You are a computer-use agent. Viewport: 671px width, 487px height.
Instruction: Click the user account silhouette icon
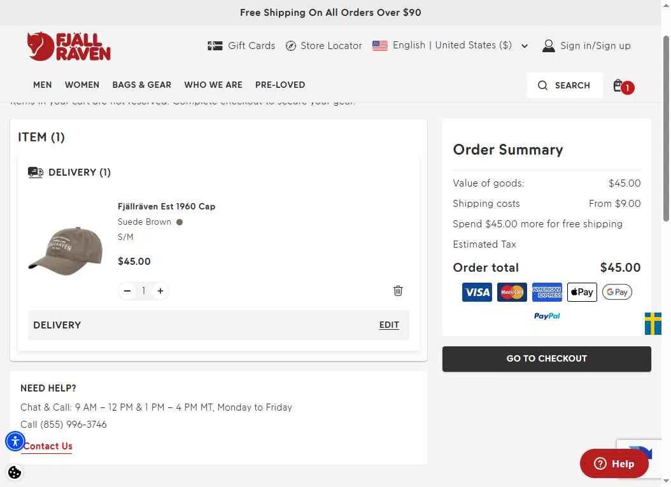point(548,46)
